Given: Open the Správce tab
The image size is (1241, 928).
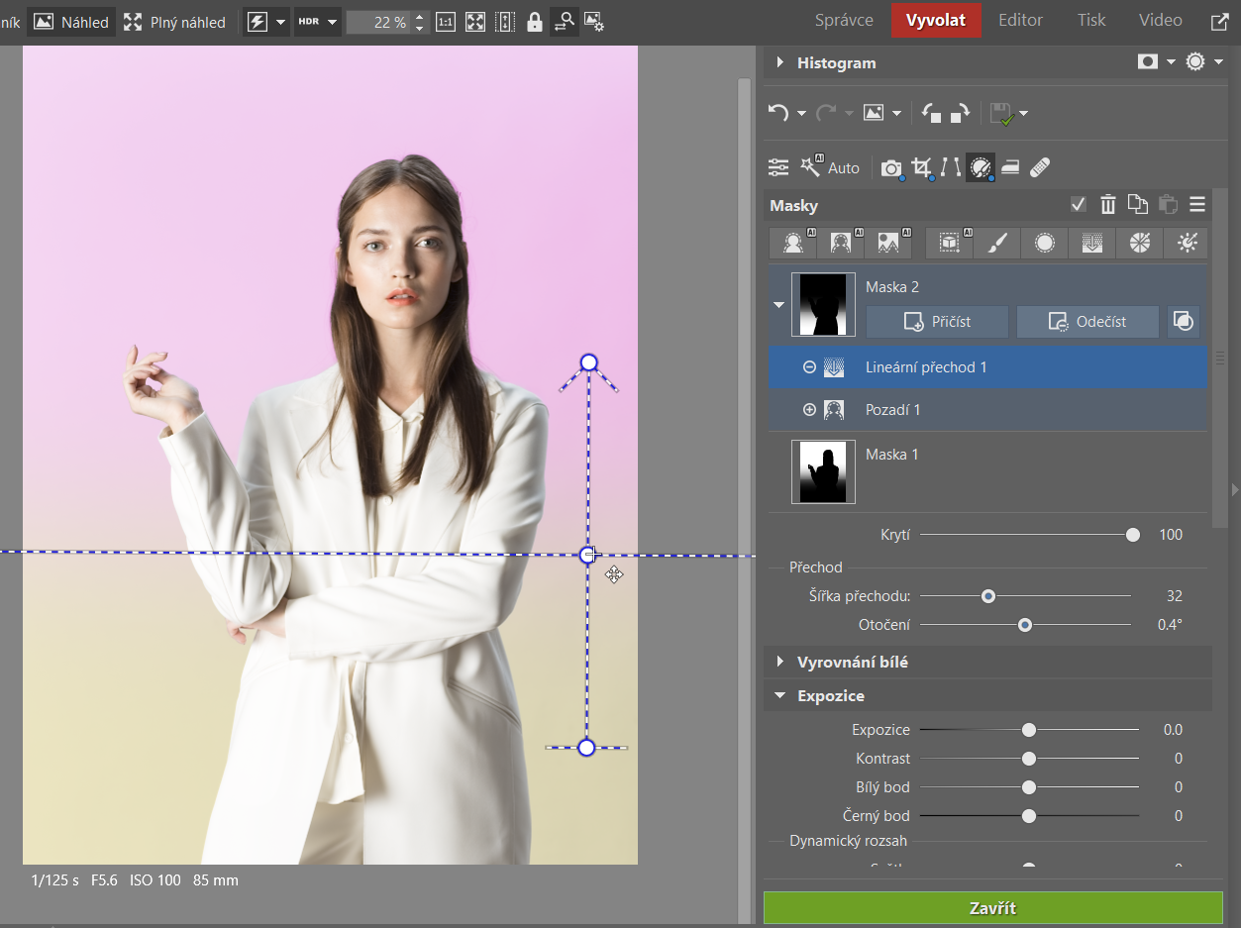Looking at the screenshot, I should click(x=844, y=20).
